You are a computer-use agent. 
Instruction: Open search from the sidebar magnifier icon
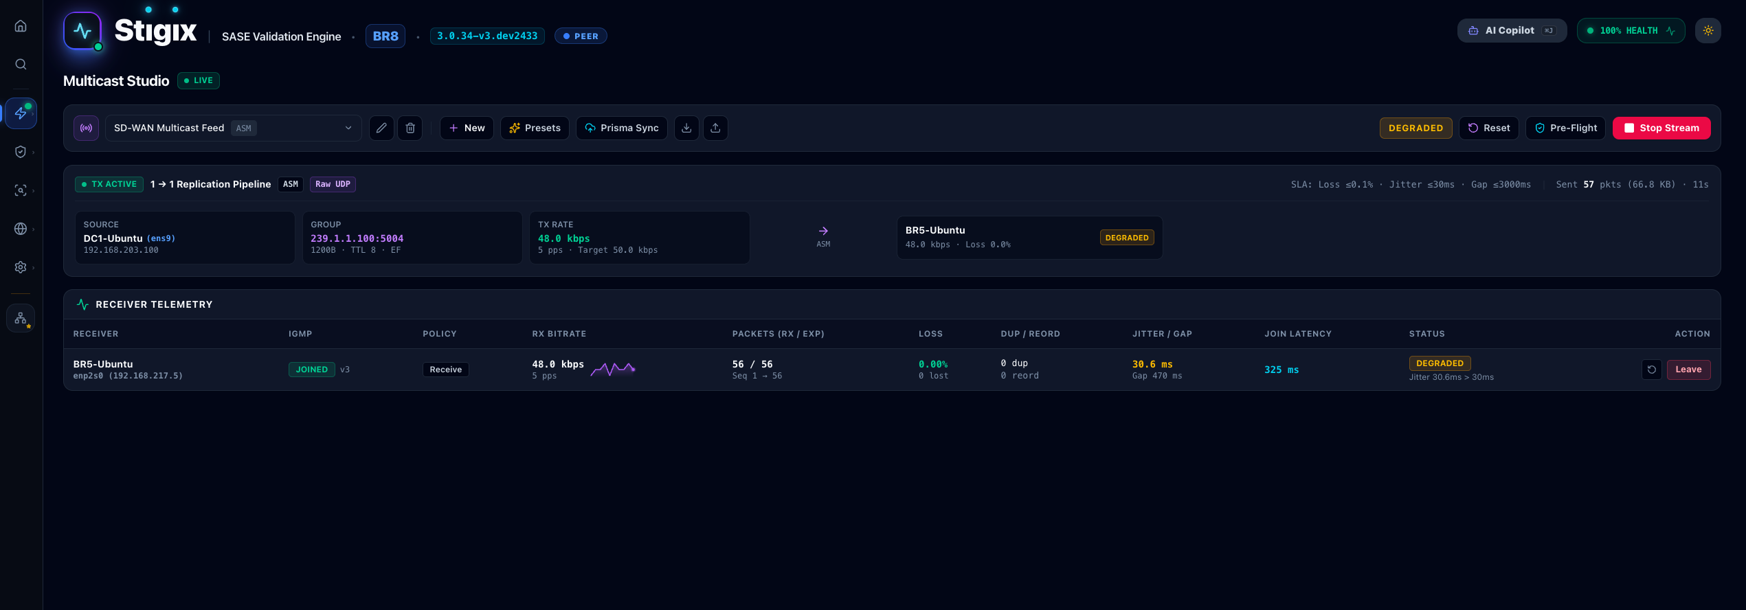coord(21,64)
